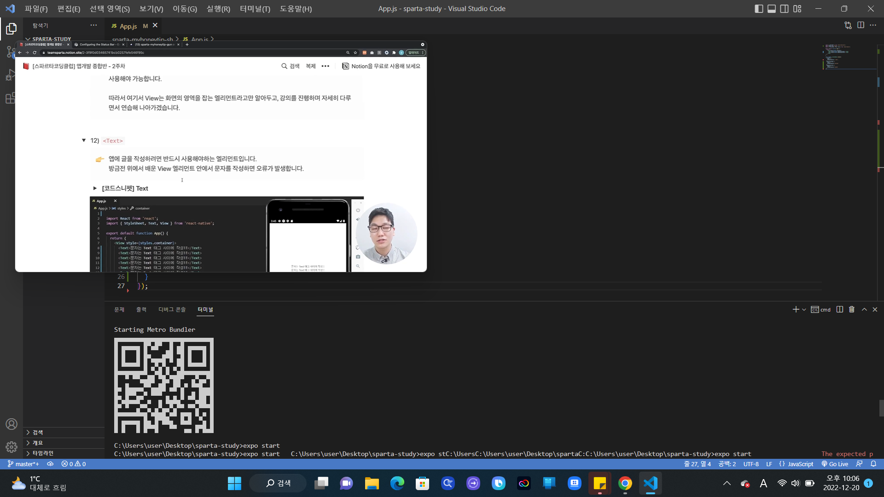
Task: Split the editor to the right
Action: [x=861, y=25]
